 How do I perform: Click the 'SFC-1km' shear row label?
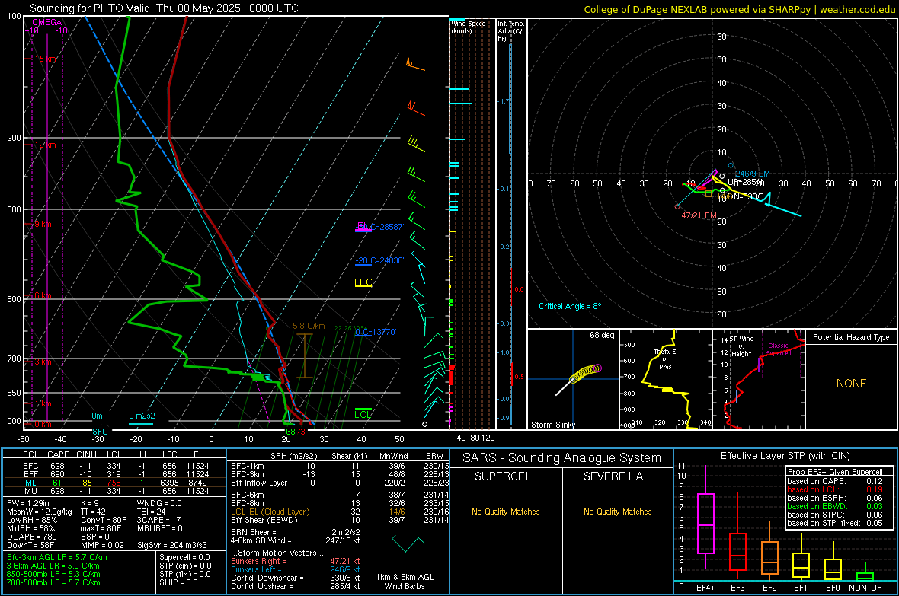point(248,466)
